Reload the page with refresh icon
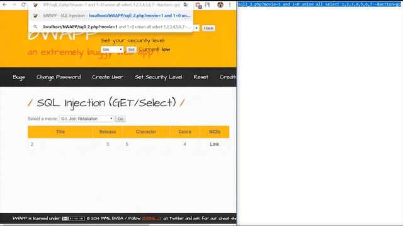Screen dimensions: 403x226 [x=23, y=4]
